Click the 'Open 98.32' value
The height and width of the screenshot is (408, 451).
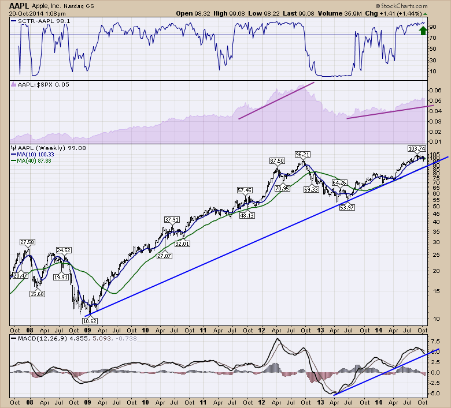193,13
